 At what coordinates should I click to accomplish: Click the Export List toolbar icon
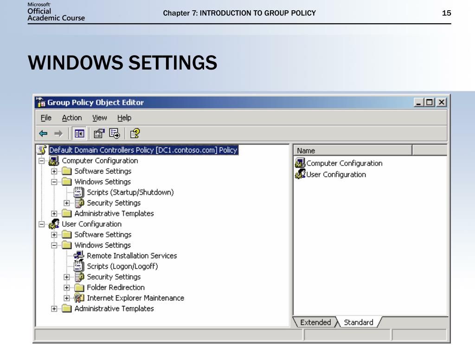tap(115, 133)
